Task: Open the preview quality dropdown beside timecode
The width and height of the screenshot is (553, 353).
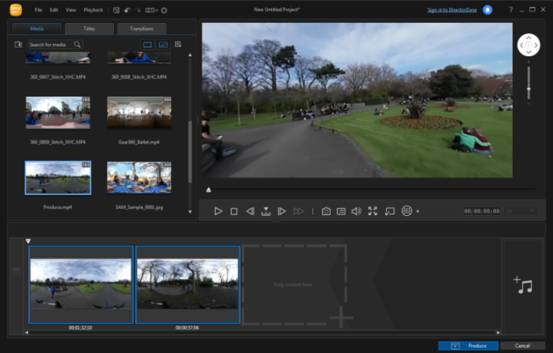Action: click(x=522, y=211)
